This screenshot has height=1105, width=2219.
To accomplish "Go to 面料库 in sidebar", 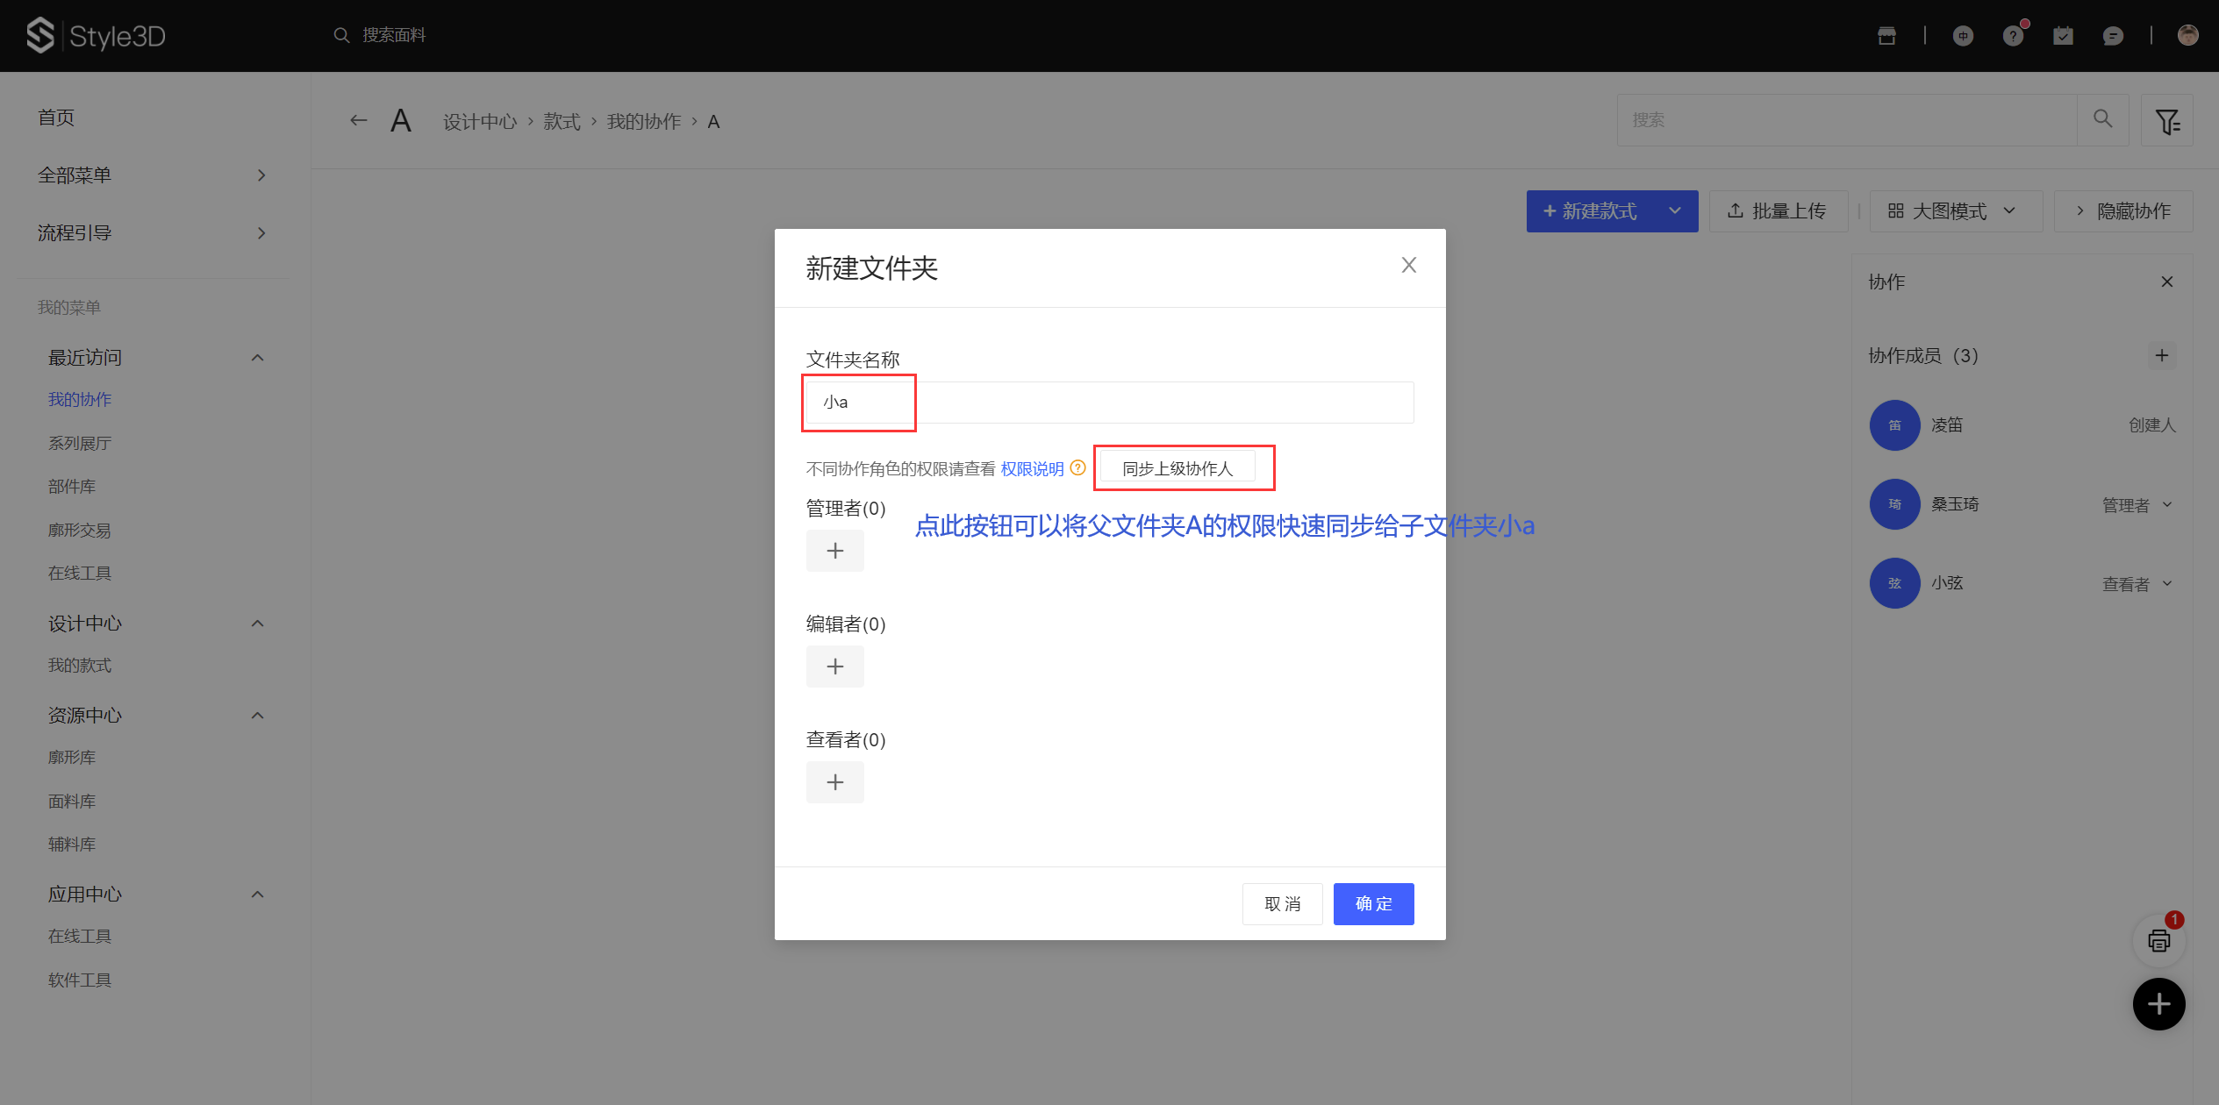I will coord(72,801).
